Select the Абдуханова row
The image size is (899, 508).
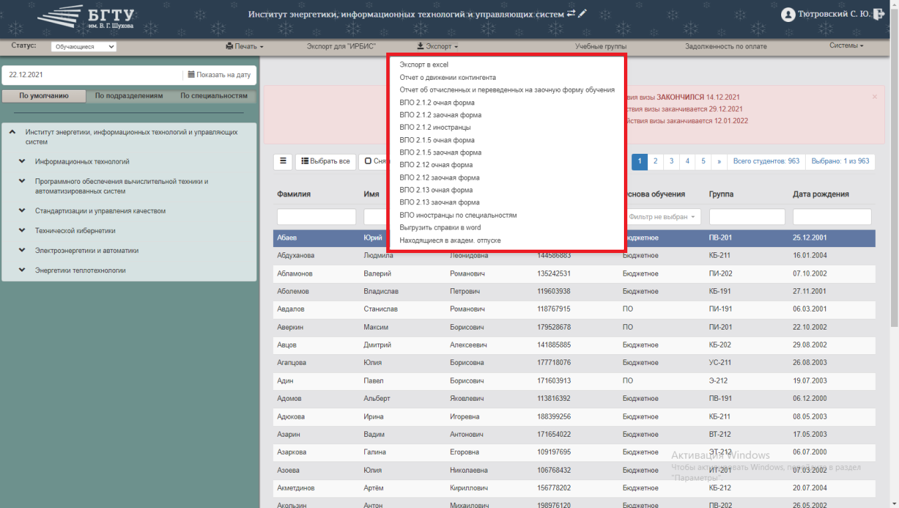(574, 256)
